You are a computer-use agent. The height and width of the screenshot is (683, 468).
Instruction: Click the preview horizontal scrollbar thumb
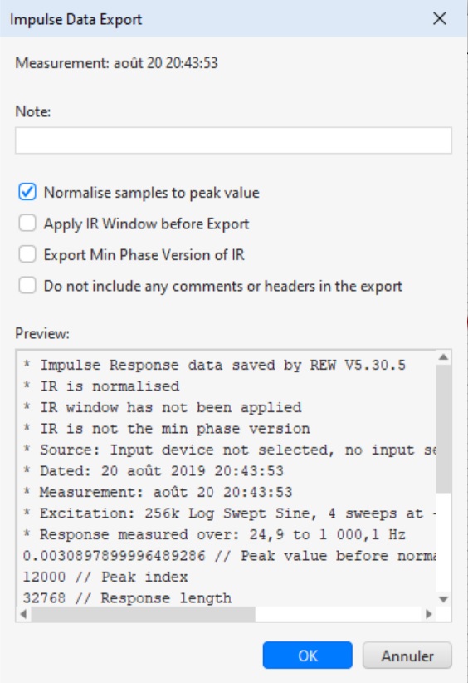point(143,614)
